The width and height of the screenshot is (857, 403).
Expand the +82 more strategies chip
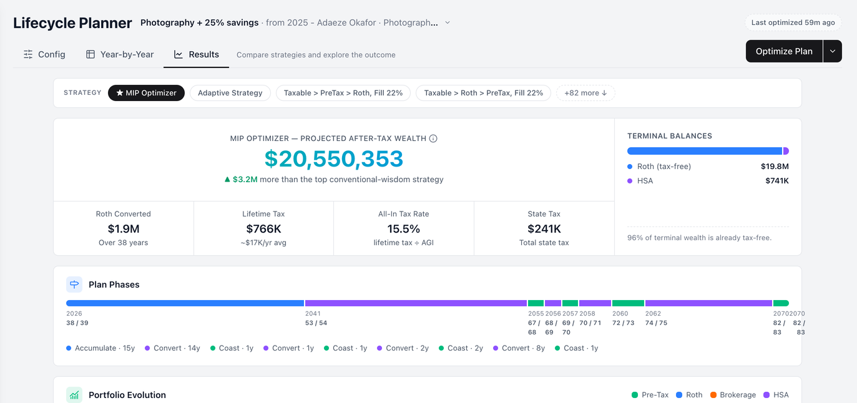click(585, 93)
